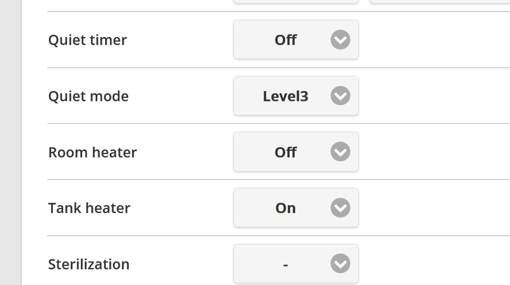This screenshot has width=510, height=285.
Task: Click the chevron arrow beside Quiet mode
Action: pyautogui.click(x=340, y=96)
